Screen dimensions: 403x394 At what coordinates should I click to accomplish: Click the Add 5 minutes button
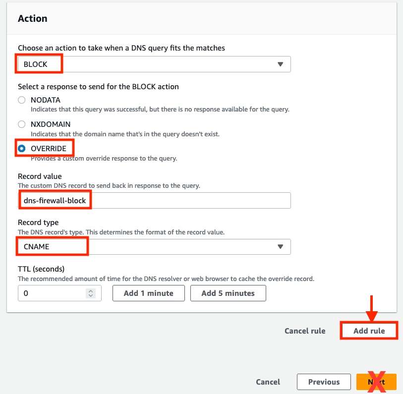pos(228,293)
